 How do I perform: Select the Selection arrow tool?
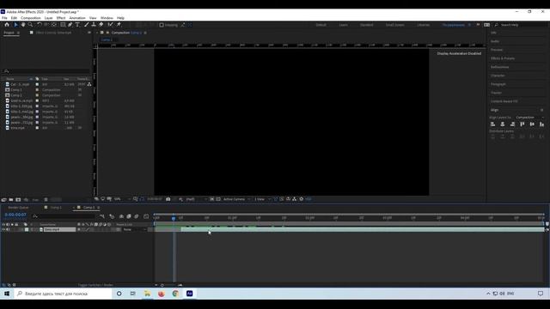[15, 25]
